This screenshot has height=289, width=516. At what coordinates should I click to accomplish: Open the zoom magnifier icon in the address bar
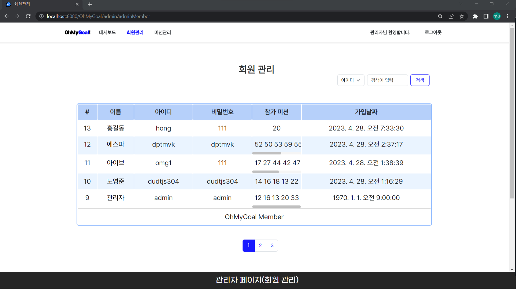pyautogui.click(x=440, y=16)
